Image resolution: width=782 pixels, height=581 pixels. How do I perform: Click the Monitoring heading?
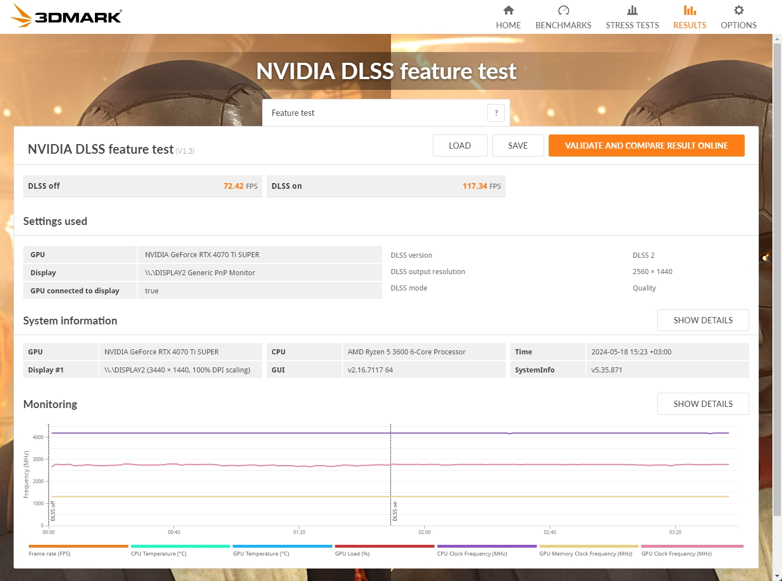coord(50,405)
